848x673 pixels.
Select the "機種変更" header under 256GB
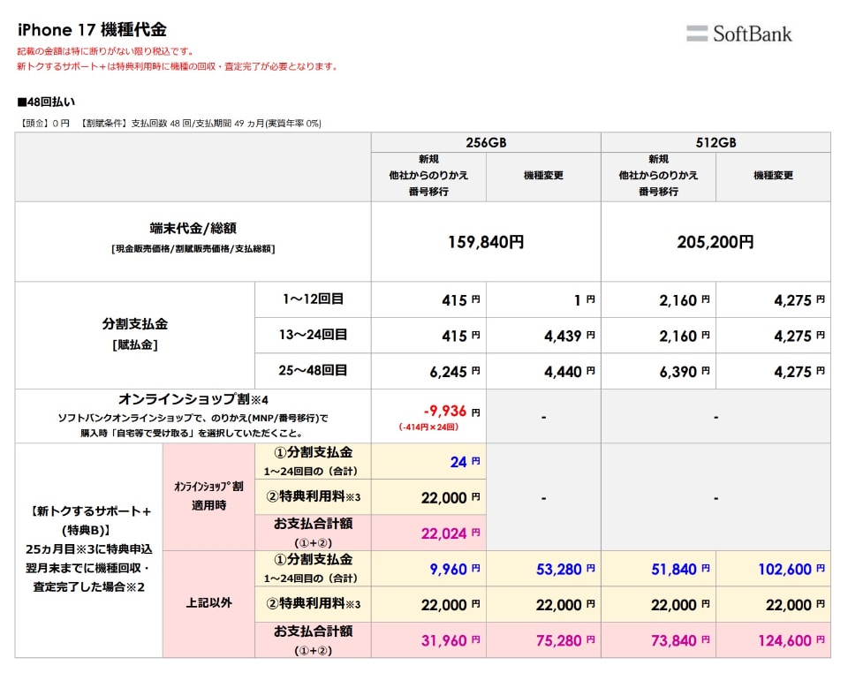[x=543, y=175]
